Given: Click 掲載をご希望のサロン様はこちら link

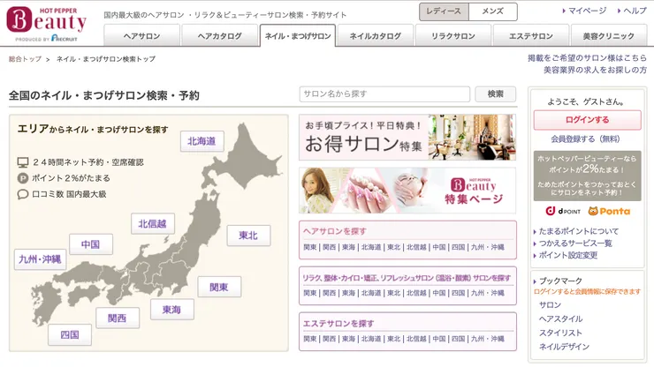Looking at the screenshot, I should tap(587, 58).
